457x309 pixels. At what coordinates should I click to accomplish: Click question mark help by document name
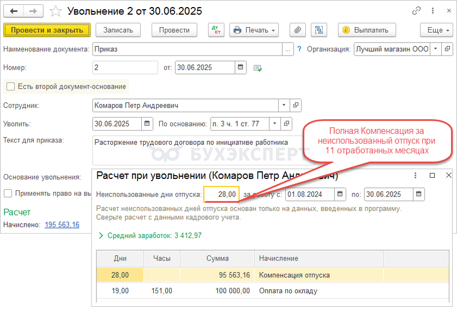click(x=299, y=49)
